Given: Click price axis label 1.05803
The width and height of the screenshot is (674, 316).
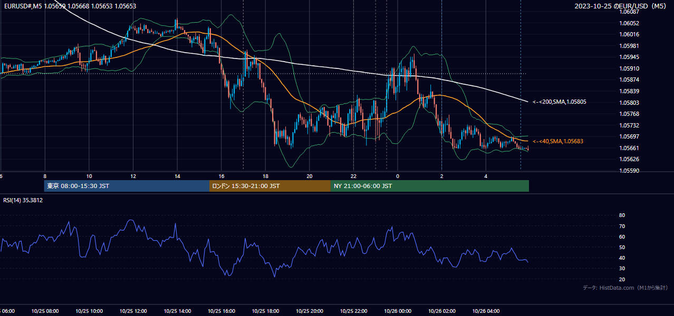Looking at the screenshot, I should tap(630, 103).
